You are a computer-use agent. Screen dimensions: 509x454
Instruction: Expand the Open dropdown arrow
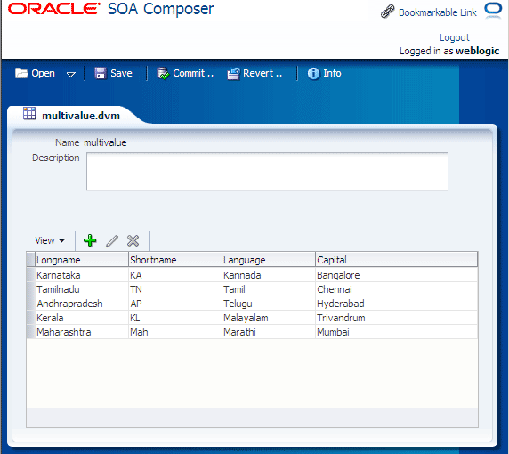[x=71, y=75]
